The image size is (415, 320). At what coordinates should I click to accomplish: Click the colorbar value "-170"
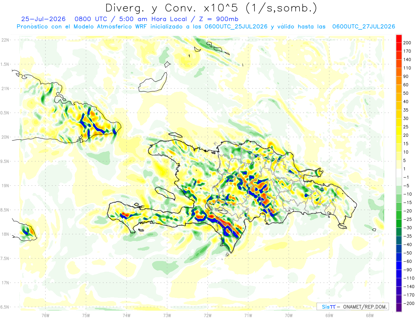click(x=408, y=295)
